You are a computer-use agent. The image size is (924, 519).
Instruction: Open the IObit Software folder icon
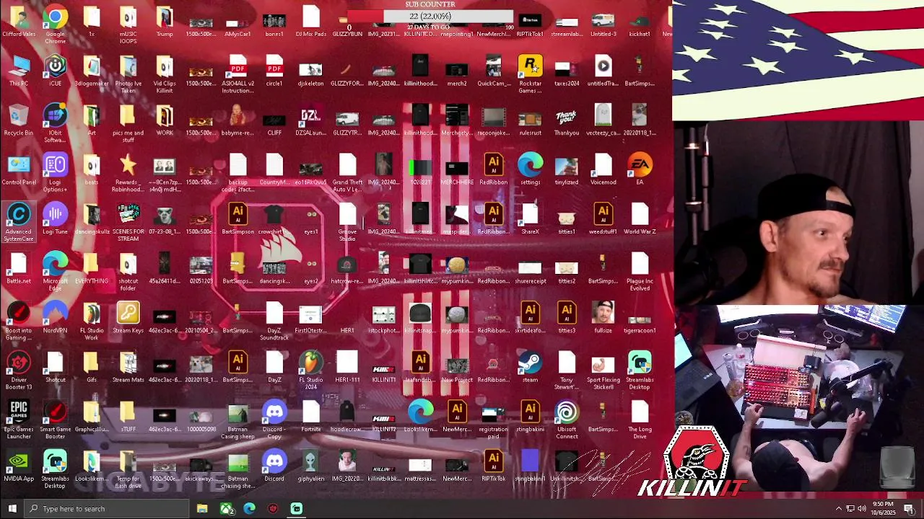coord(55,124)
